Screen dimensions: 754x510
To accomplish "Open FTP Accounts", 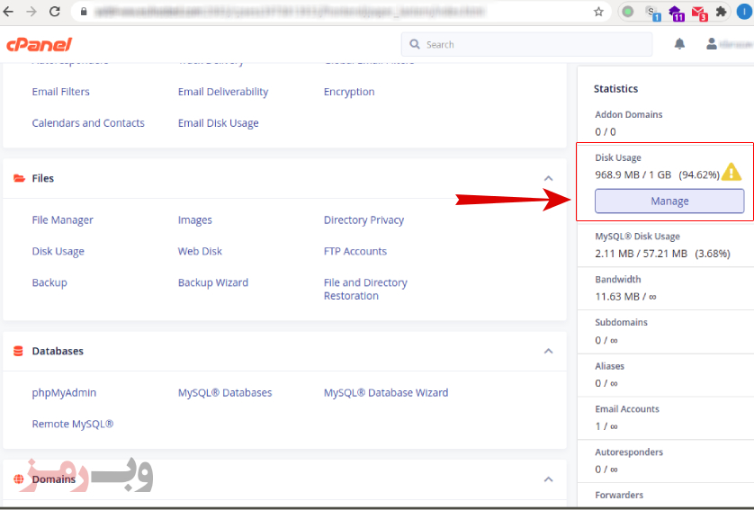I will [x=355, y=251].
